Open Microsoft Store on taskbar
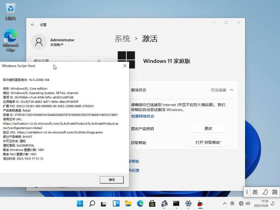This screenshot has height=210, width=280. pyautogui.click(x=152, y=203)
